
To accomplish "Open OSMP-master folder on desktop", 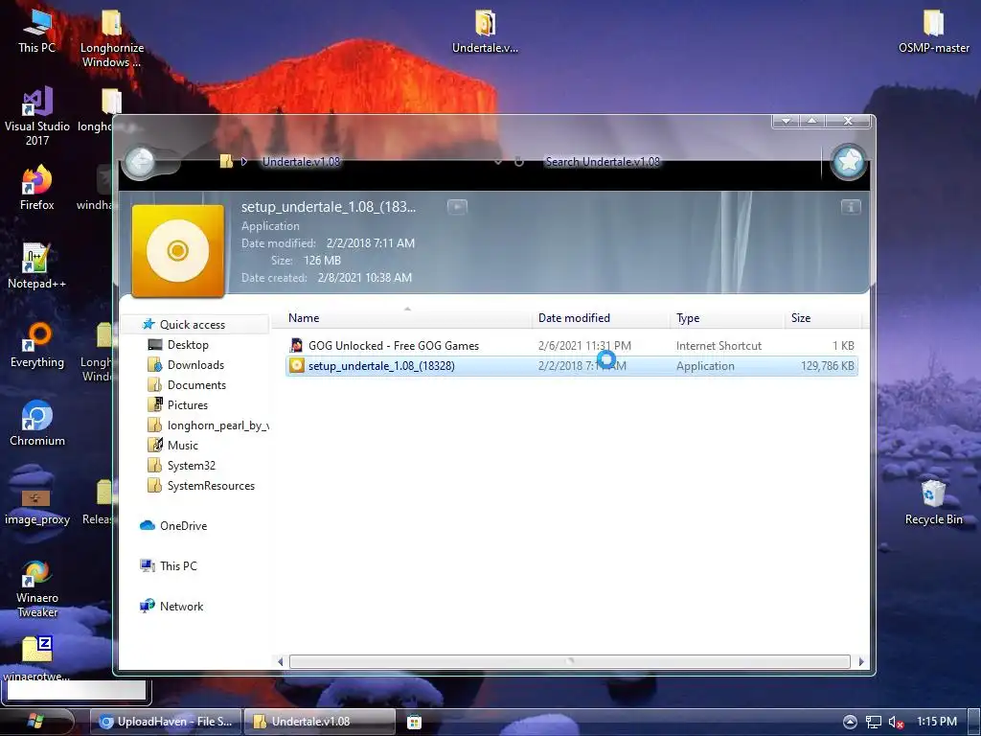I will 933,32.
